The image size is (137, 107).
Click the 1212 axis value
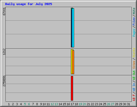[x=4, y=52]
